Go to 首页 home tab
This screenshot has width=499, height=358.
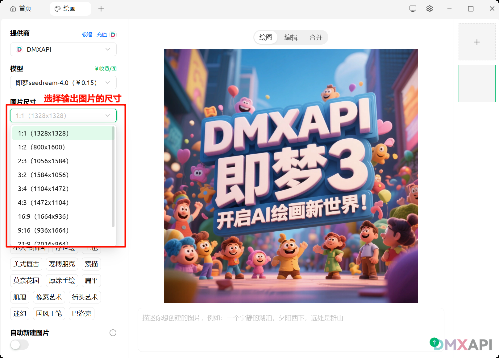(x=21, y=9)
